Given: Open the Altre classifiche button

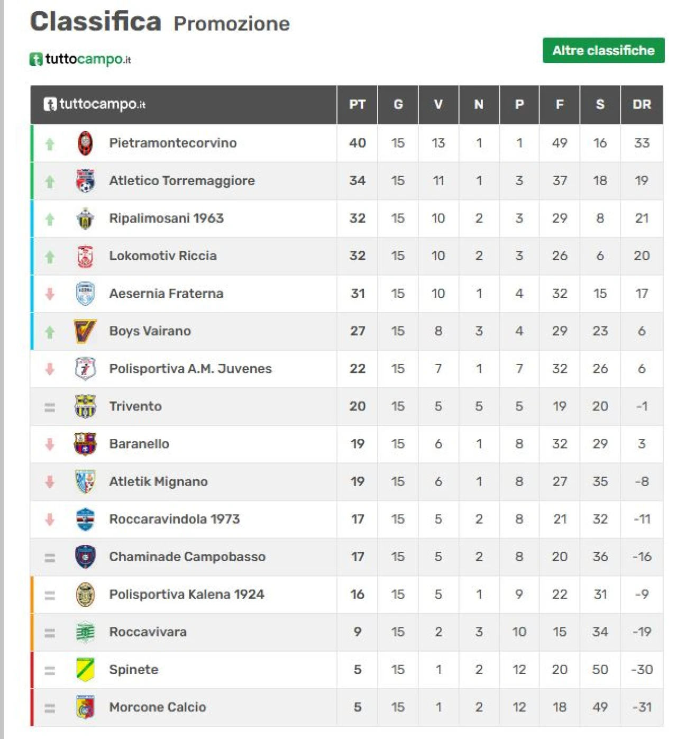Looking at the screenshot, I should 603,51.
